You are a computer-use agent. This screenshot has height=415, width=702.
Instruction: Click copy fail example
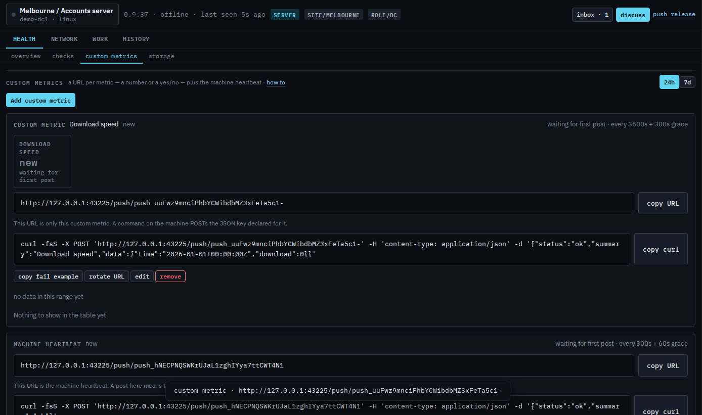click(x=49, y=276)
